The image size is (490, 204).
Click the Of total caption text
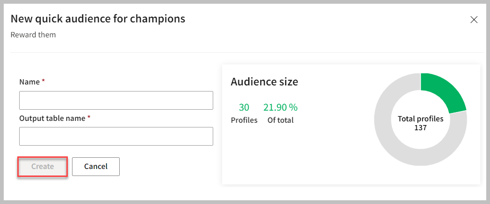click(x=281, y=120)
